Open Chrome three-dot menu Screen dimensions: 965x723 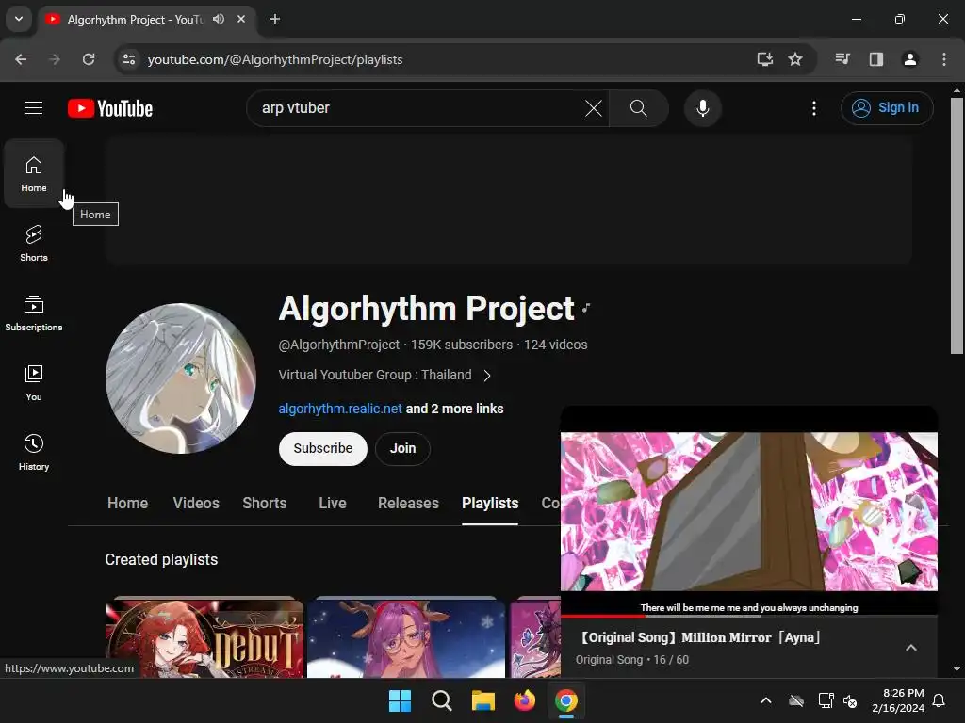click(943, 59)
